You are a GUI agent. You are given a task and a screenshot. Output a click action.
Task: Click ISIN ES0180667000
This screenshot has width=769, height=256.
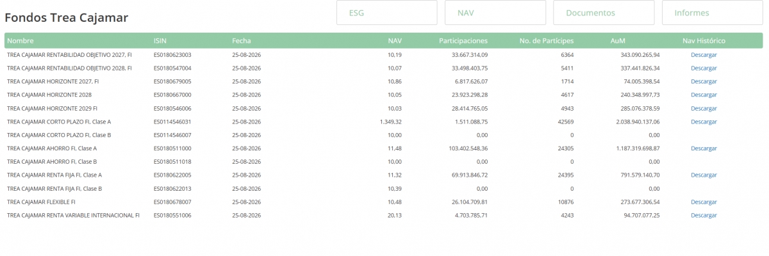(172, 95)
